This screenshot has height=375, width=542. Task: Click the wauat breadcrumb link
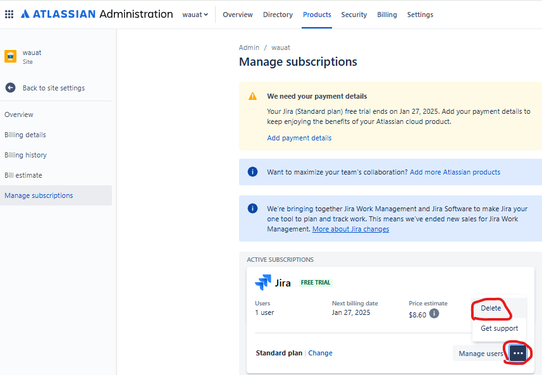(281, 47)
